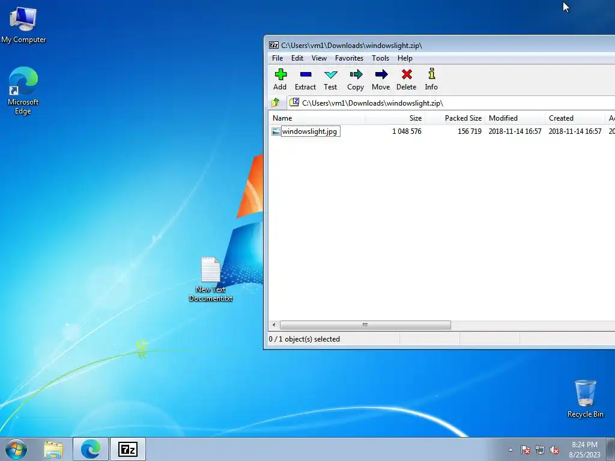Switch to Edge in the taskbar

[x=91, y=449]
